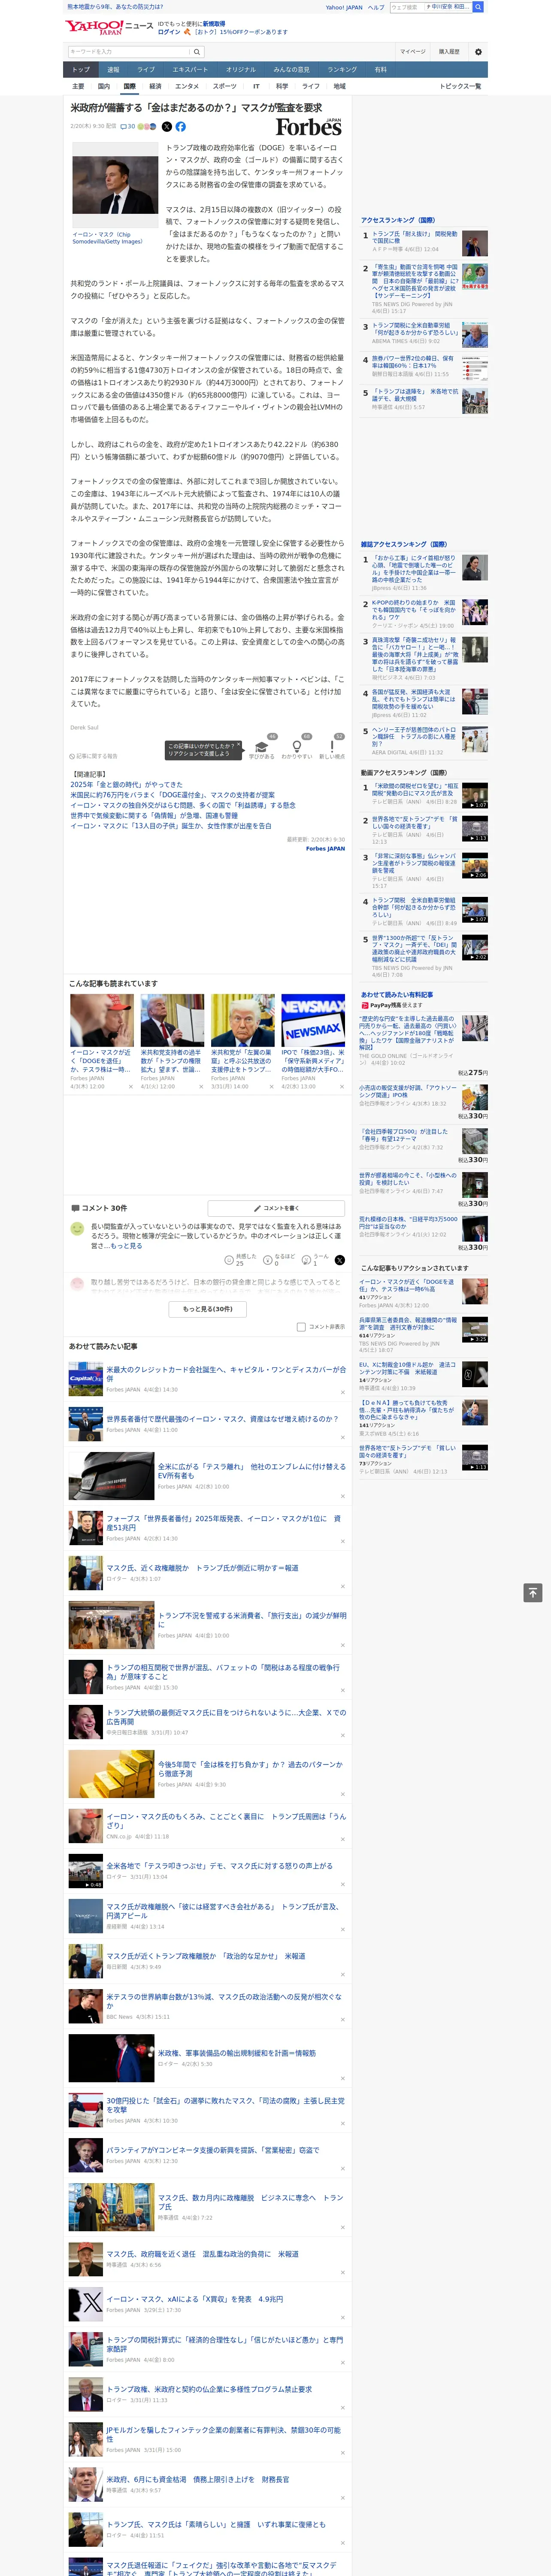551x2576 pixels.
Task: Open the エキスパート tab
Action: coord(190,70)
